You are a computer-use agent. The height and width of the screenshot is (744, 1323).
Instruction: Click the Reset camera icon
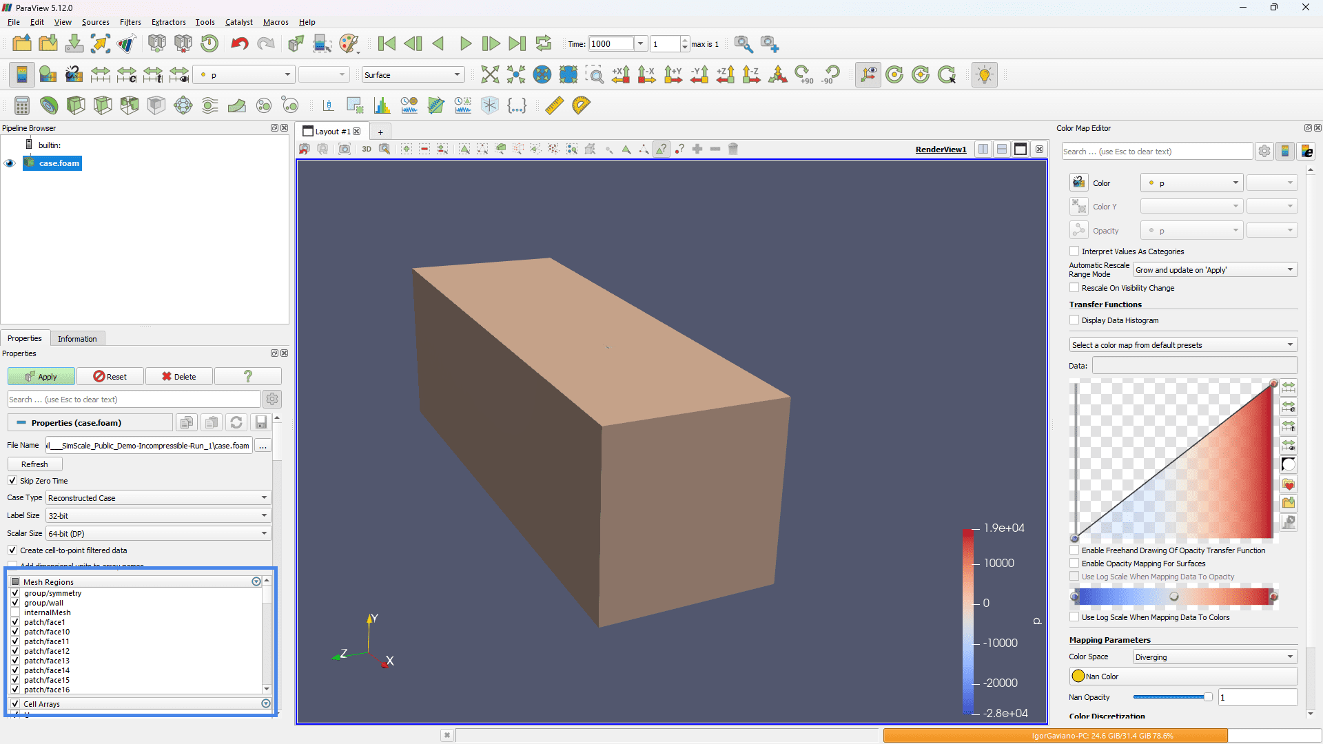[490, 74]
